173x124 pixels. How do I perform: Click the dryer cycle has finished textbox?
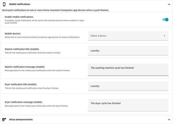pyautogui.click(x=128, y=105)
